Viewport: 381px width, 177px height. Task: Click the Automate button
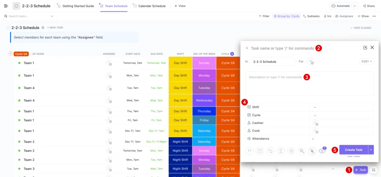(x=340, y=6)
